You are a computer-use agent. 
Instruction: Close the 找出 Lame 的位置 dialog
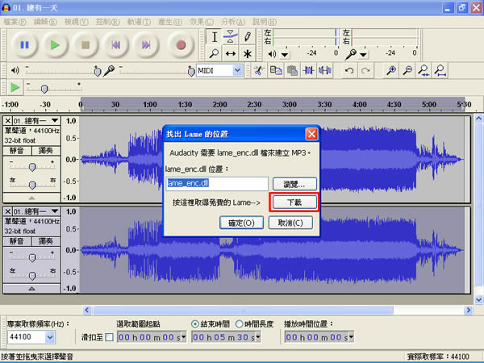(x=311, y=134)
